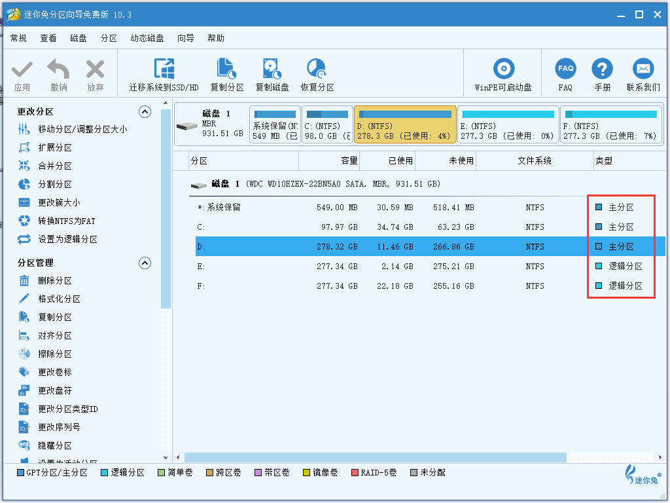Collapse the Change Partition (更改分区) section
Screen dimensions: 670x503
pyautogui.click(x=145, y=112)
